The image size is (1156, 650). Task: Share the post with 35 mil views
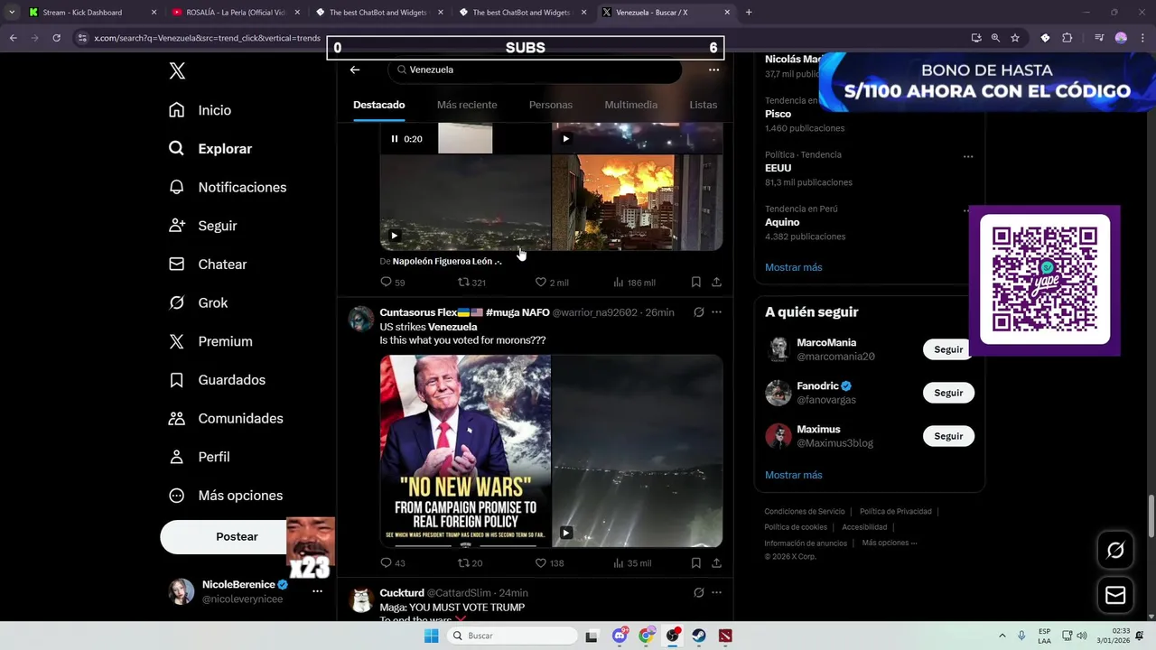pyautogui.click(x=716, y=563)
